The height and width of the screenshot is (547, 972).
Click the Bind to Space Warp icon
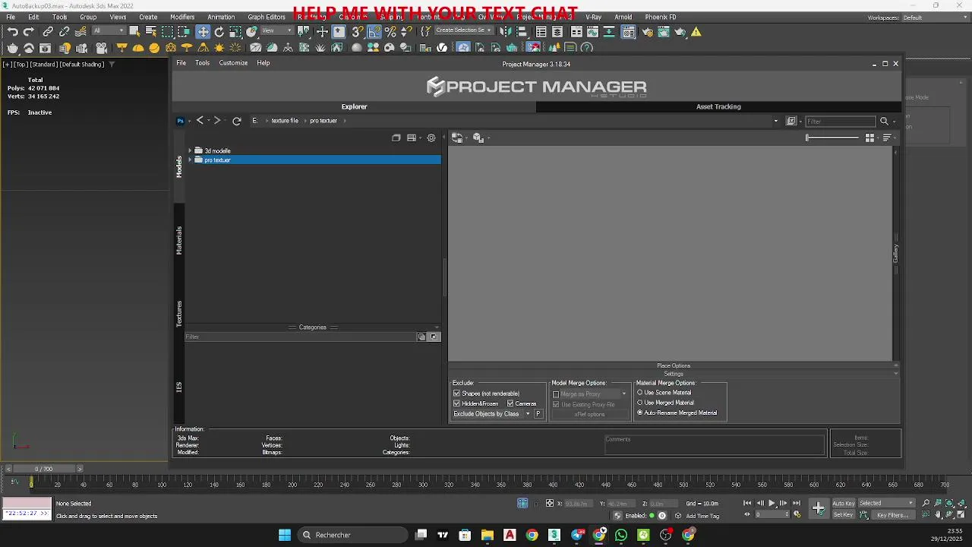80,31
